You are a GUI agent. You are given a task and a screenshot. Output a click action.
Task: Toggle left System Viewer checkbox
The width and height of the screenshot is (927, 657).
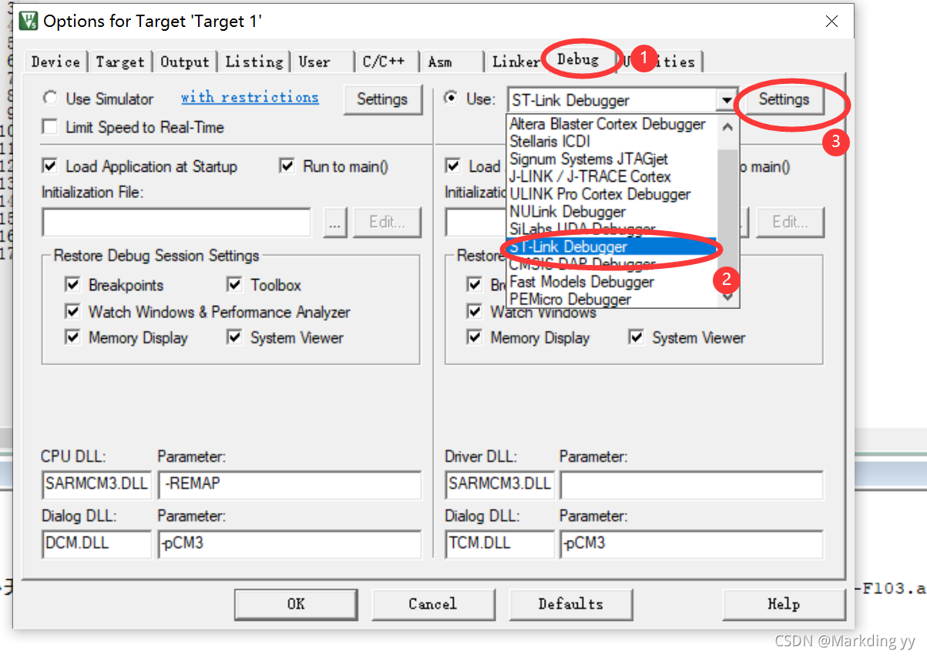tap(235, 337)
